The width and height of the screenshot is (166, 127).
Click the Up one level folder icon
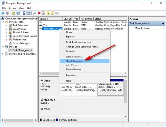point(13,13)
